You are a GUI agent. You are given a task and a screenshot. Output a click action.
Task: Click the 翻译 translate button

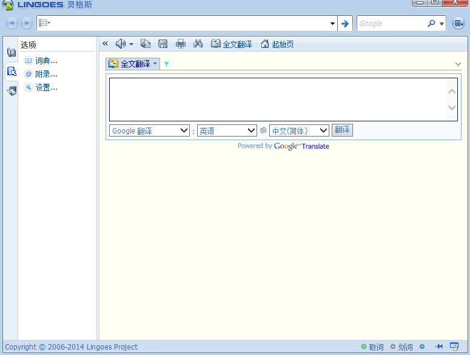click(x=342, y=130)
